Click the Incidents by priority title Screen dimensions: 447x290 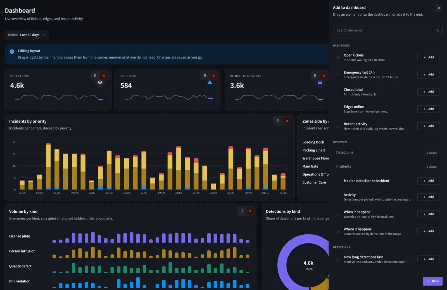tap(28, 121)
